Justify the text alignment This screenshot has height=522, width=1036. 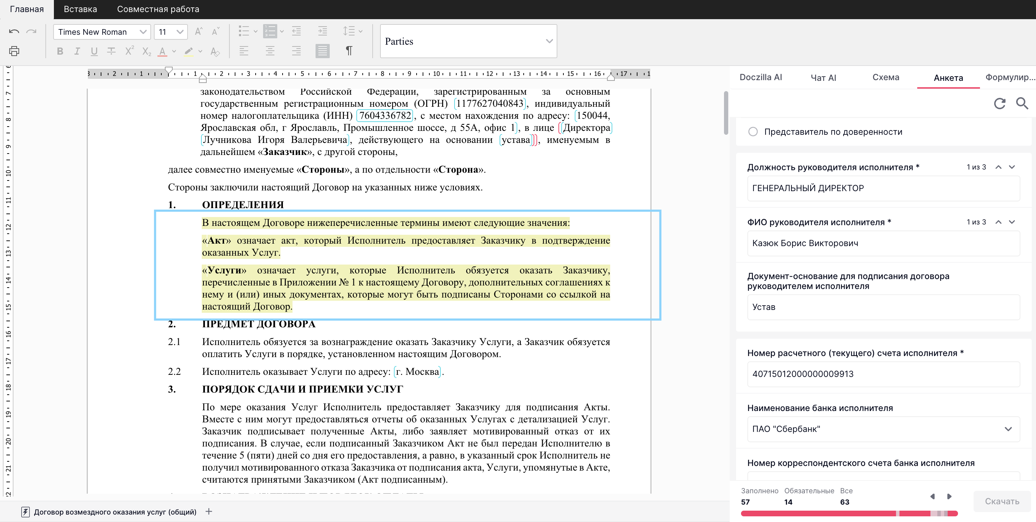(x=322, y=51)
